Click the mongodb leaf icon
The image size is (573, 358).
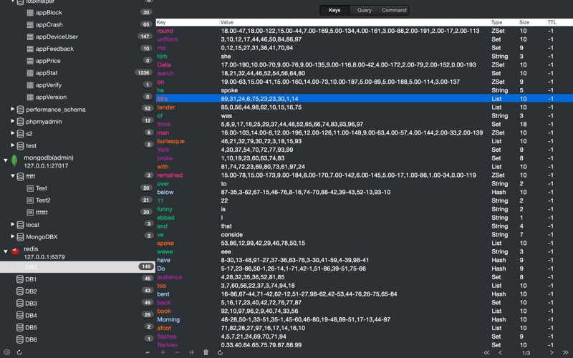[x=14, y=160]
